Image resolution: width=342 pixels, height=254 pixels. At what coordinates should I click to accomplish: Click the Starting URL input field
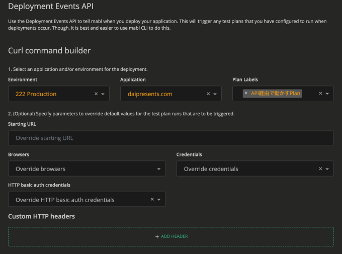[x=171, y=138]
